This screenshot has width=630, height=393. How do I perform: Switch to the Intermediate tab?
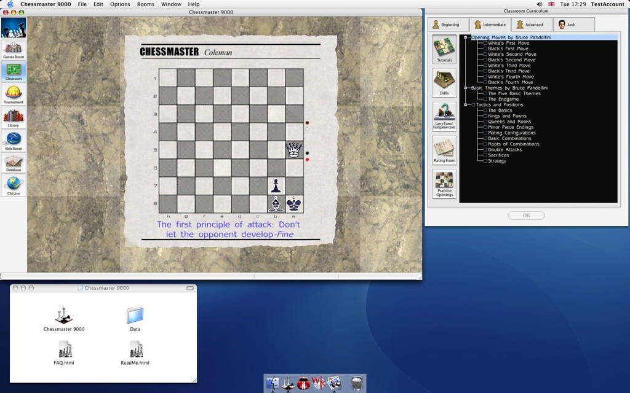coord(490,25)
